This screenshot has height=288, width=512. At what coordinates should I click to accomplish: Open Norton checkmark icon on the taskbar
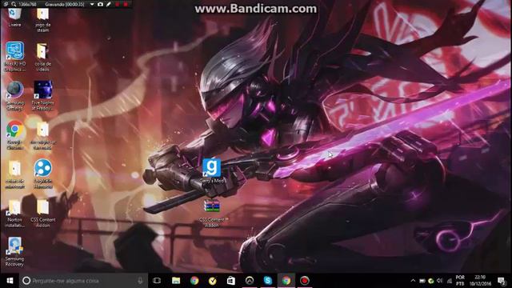click(213, 281)
